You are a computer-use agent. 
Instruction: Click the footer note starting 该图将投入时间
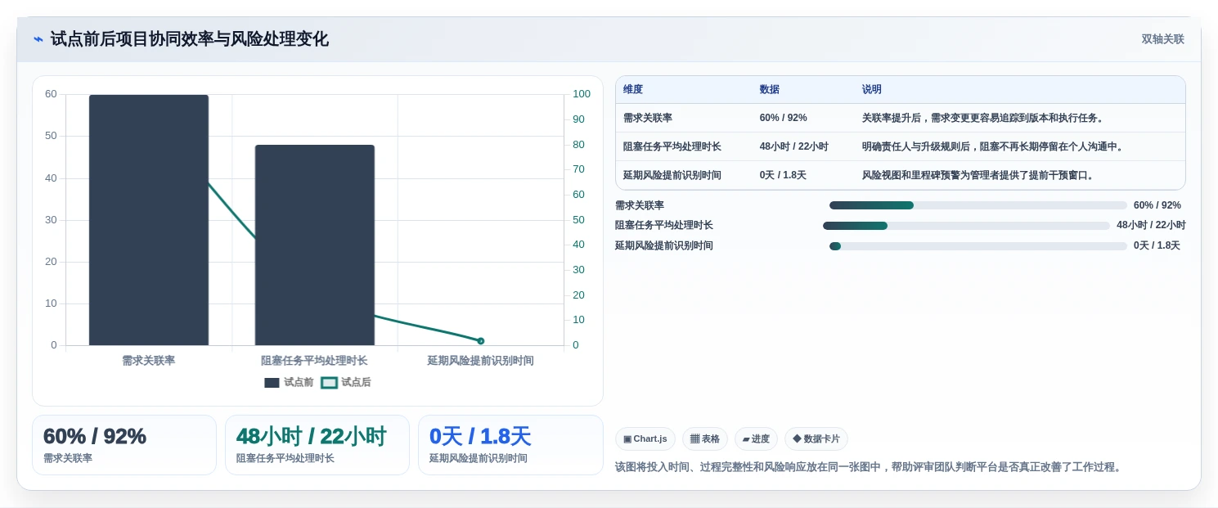pos(870,467)
